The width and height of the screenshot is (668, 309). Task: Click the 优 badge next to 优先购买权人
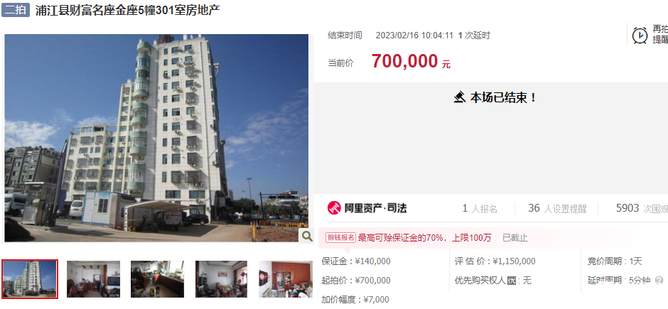(x=512, y=281)
